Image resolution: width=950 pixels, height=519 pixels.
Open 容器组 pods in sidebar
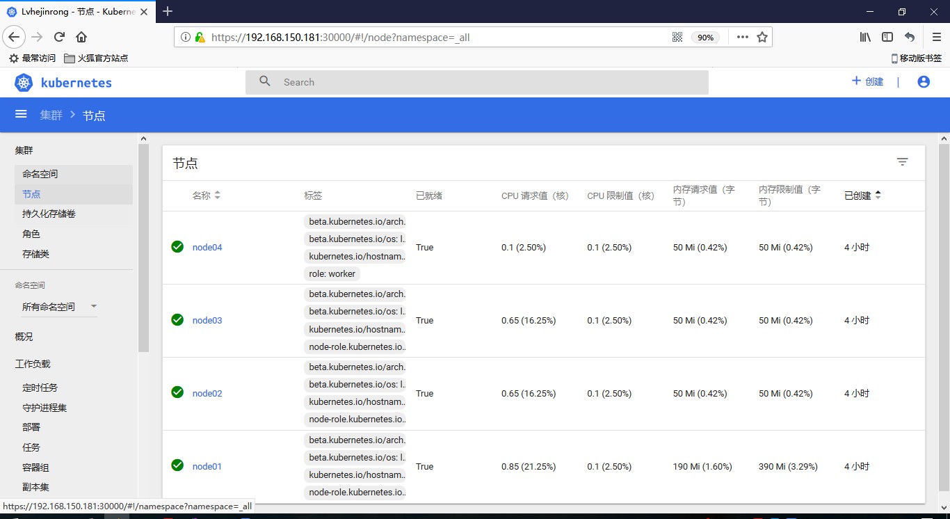pos(35,468)
